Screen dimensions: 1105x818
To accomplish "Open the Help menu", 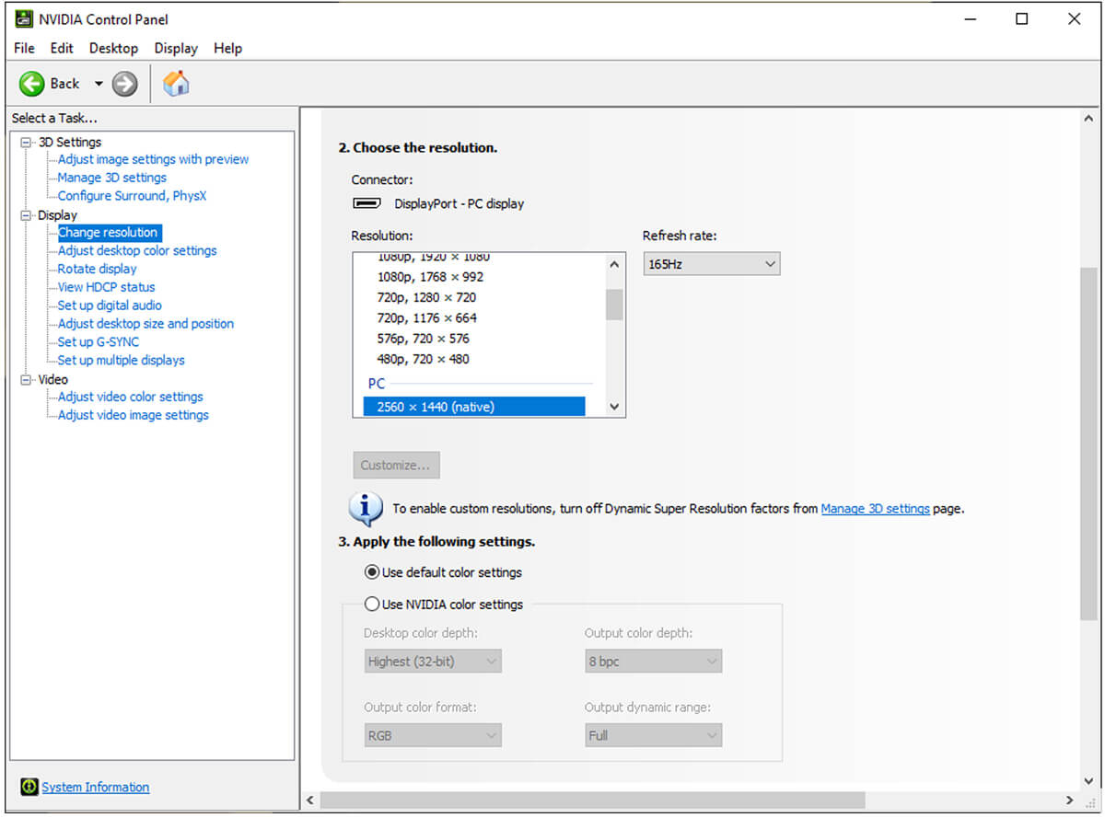I will pos(227,48).
